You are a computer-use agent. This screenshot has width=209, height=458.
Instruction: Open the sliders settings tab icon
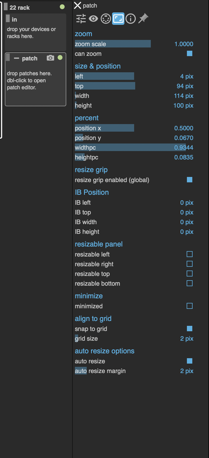pos(81,19)
